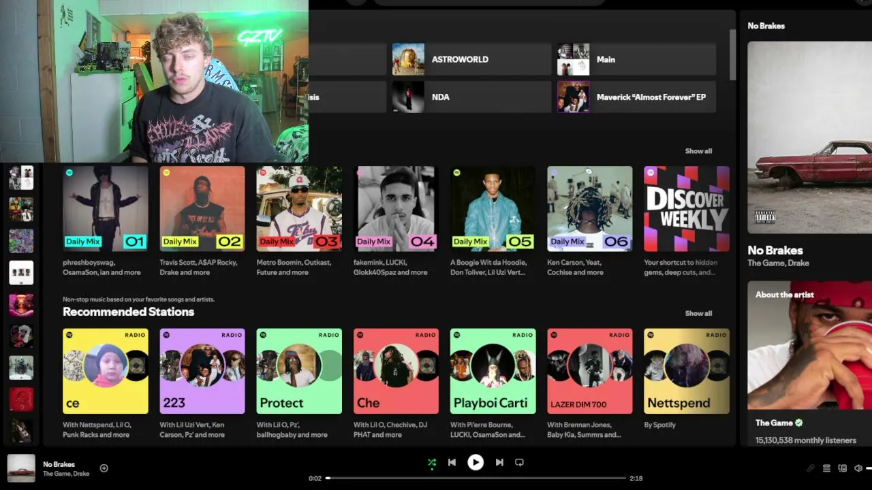872x490 pixels.
Task: Click The Game name in the artist card
Action: point(773,423)
